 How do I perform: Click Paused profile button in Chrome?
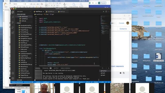(x=102, y=3)
